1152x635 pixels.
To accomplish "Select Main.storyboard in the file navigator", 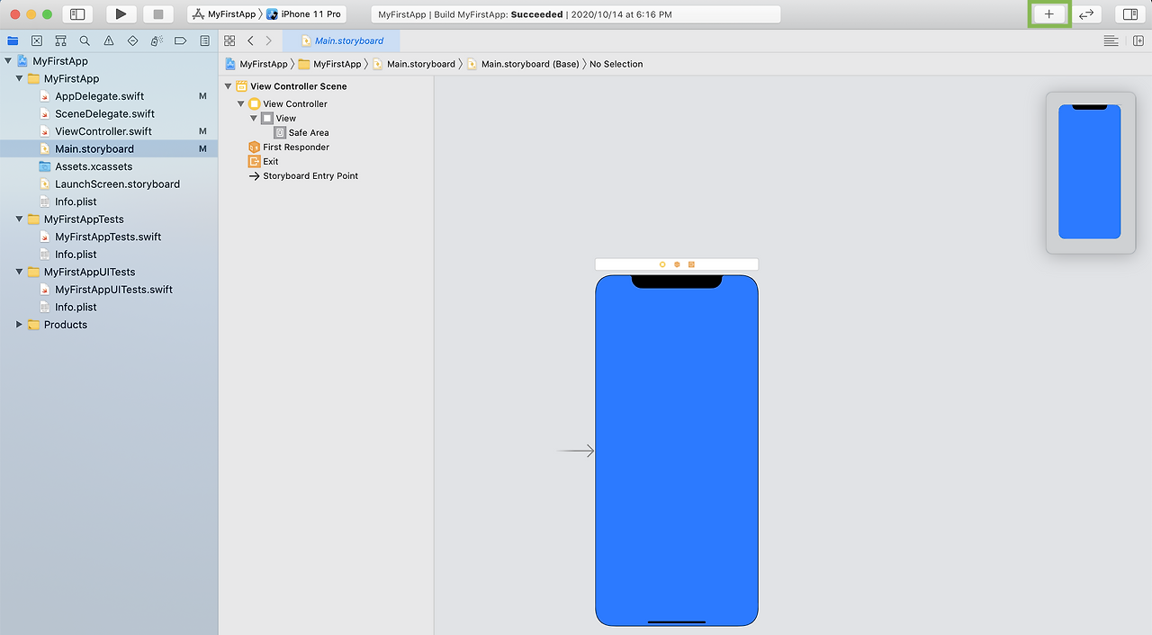I will [108, 149].
